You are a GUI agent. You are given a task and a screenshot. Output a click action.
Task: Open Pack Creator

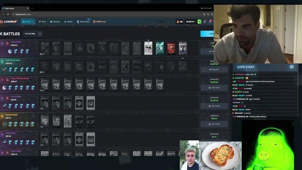pos(84,22)
